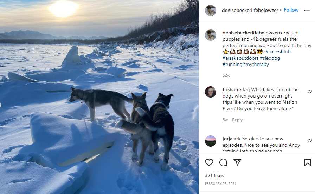The width and height of the screenshot is (315, 194).
Task: Open the header profile avatar of denisebeckerlifebelowzero
Action: click(x=210, y=11)
